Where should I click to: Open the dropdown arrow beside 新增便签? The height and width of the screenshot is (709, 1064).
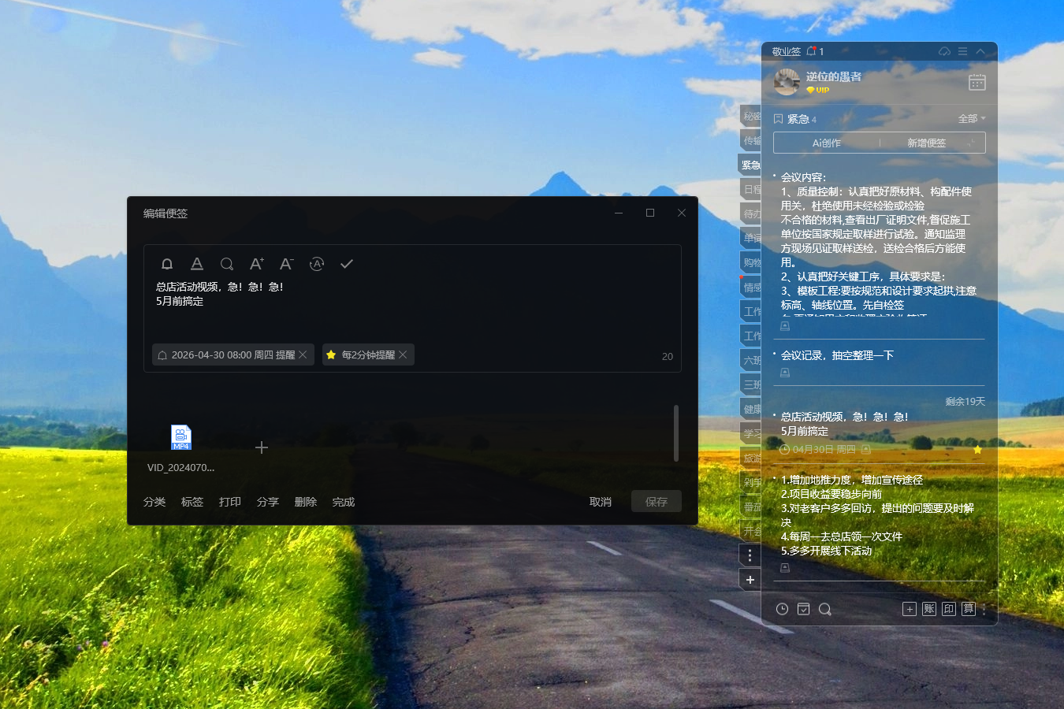tap(972, 143)
